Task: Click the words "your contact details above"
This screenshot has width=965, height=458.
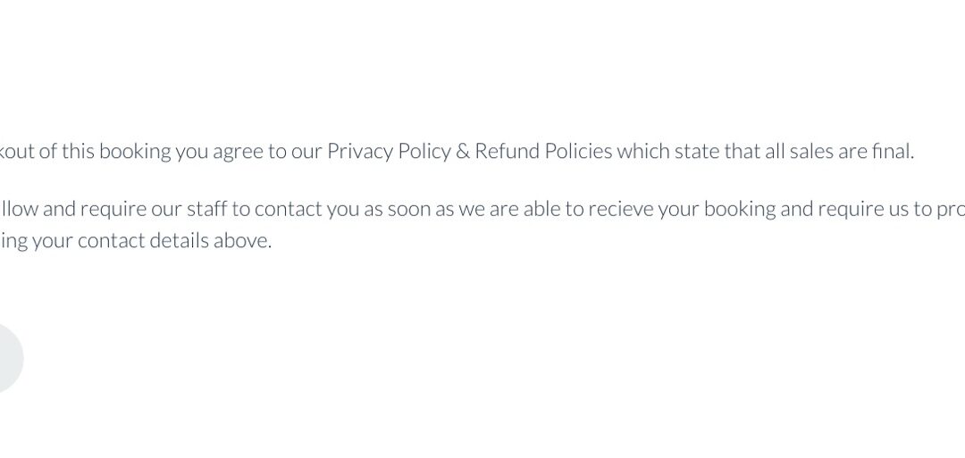Action: click(152, 241)
